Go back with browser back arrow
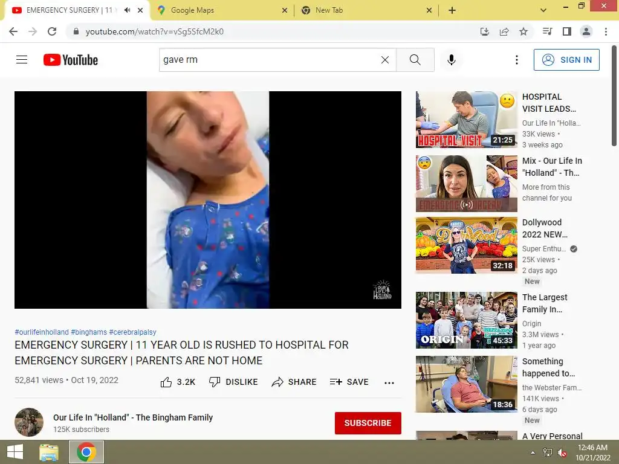This screenshot has width=619, height=464. [x=13, y=31]
